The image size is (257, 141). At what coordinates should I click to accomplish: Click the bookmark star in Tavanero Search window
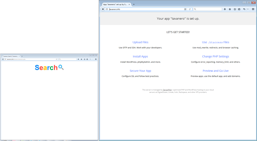click(85, 59)
